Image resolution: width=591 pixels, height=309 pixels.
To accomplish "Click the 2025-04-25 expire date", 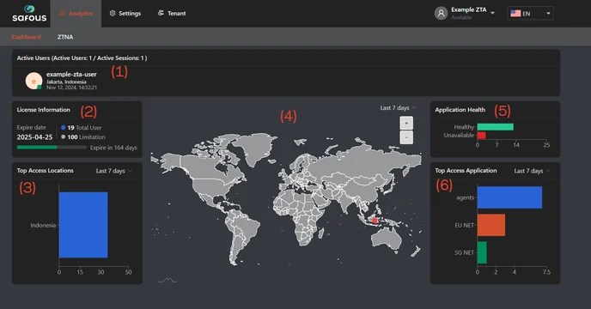I will 34,137.
